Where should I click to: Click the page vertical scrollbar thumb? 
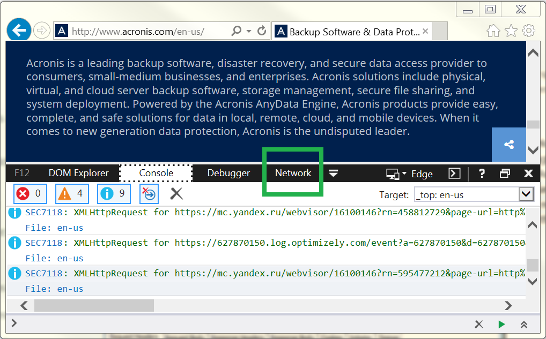[533, 124]
